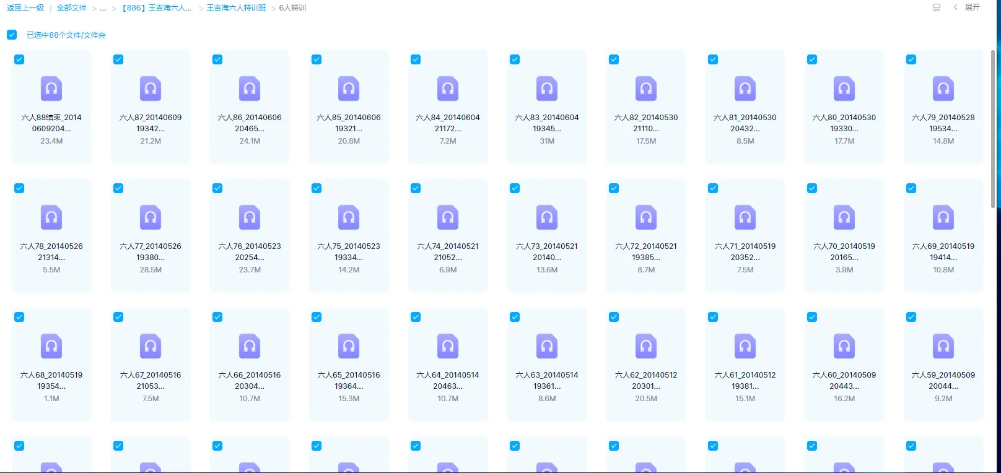Deselect the 六人81_20140530 file checkbox
This screenshot has width=1001, height=473.
(x=713, y=59)
